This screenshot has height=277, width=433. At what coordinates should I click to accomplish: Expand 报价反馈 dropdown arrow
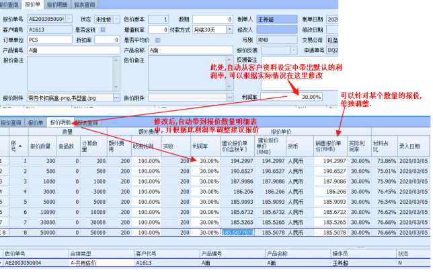tap(294, 50)
